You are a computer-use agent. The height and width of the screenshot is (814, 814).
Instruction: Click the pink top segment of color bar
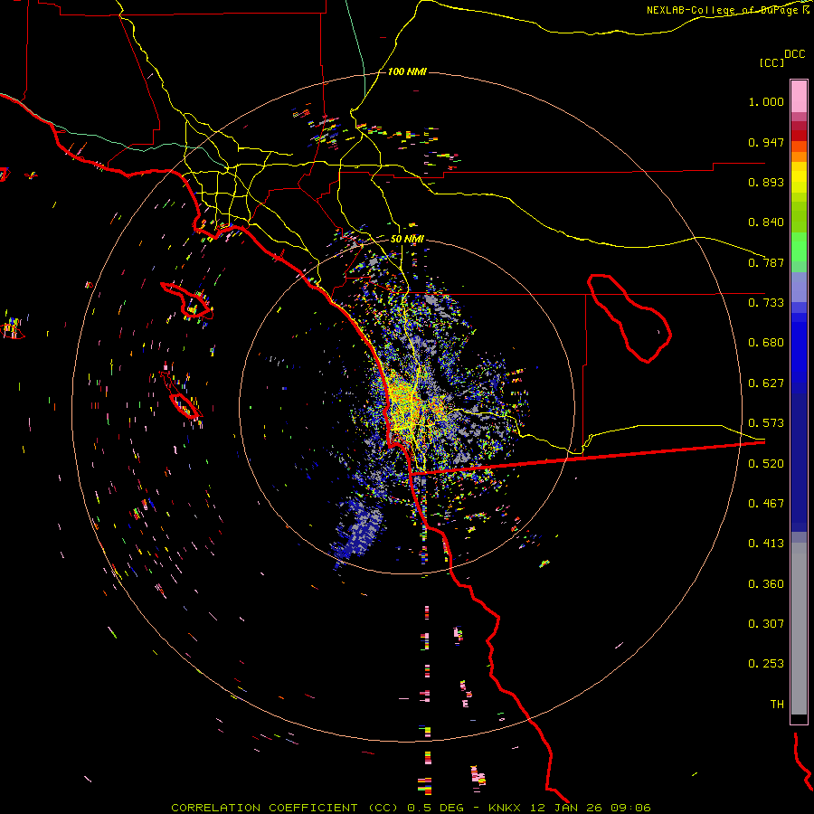(799, 97)
